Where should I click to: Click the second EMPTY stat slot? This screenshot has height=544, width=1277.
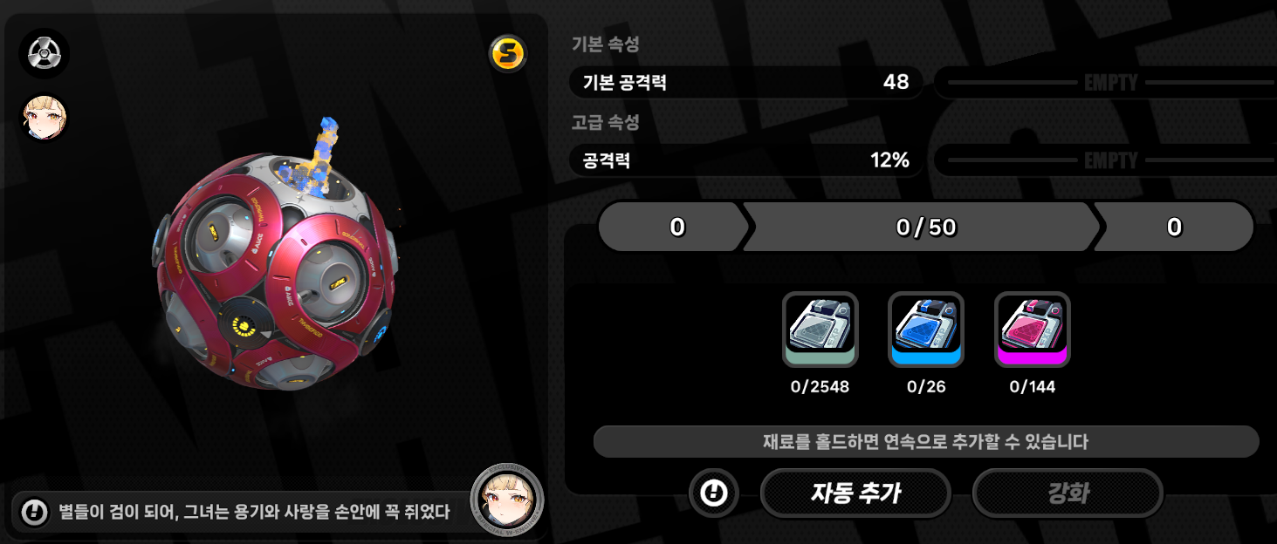(x=1107, y=160)
